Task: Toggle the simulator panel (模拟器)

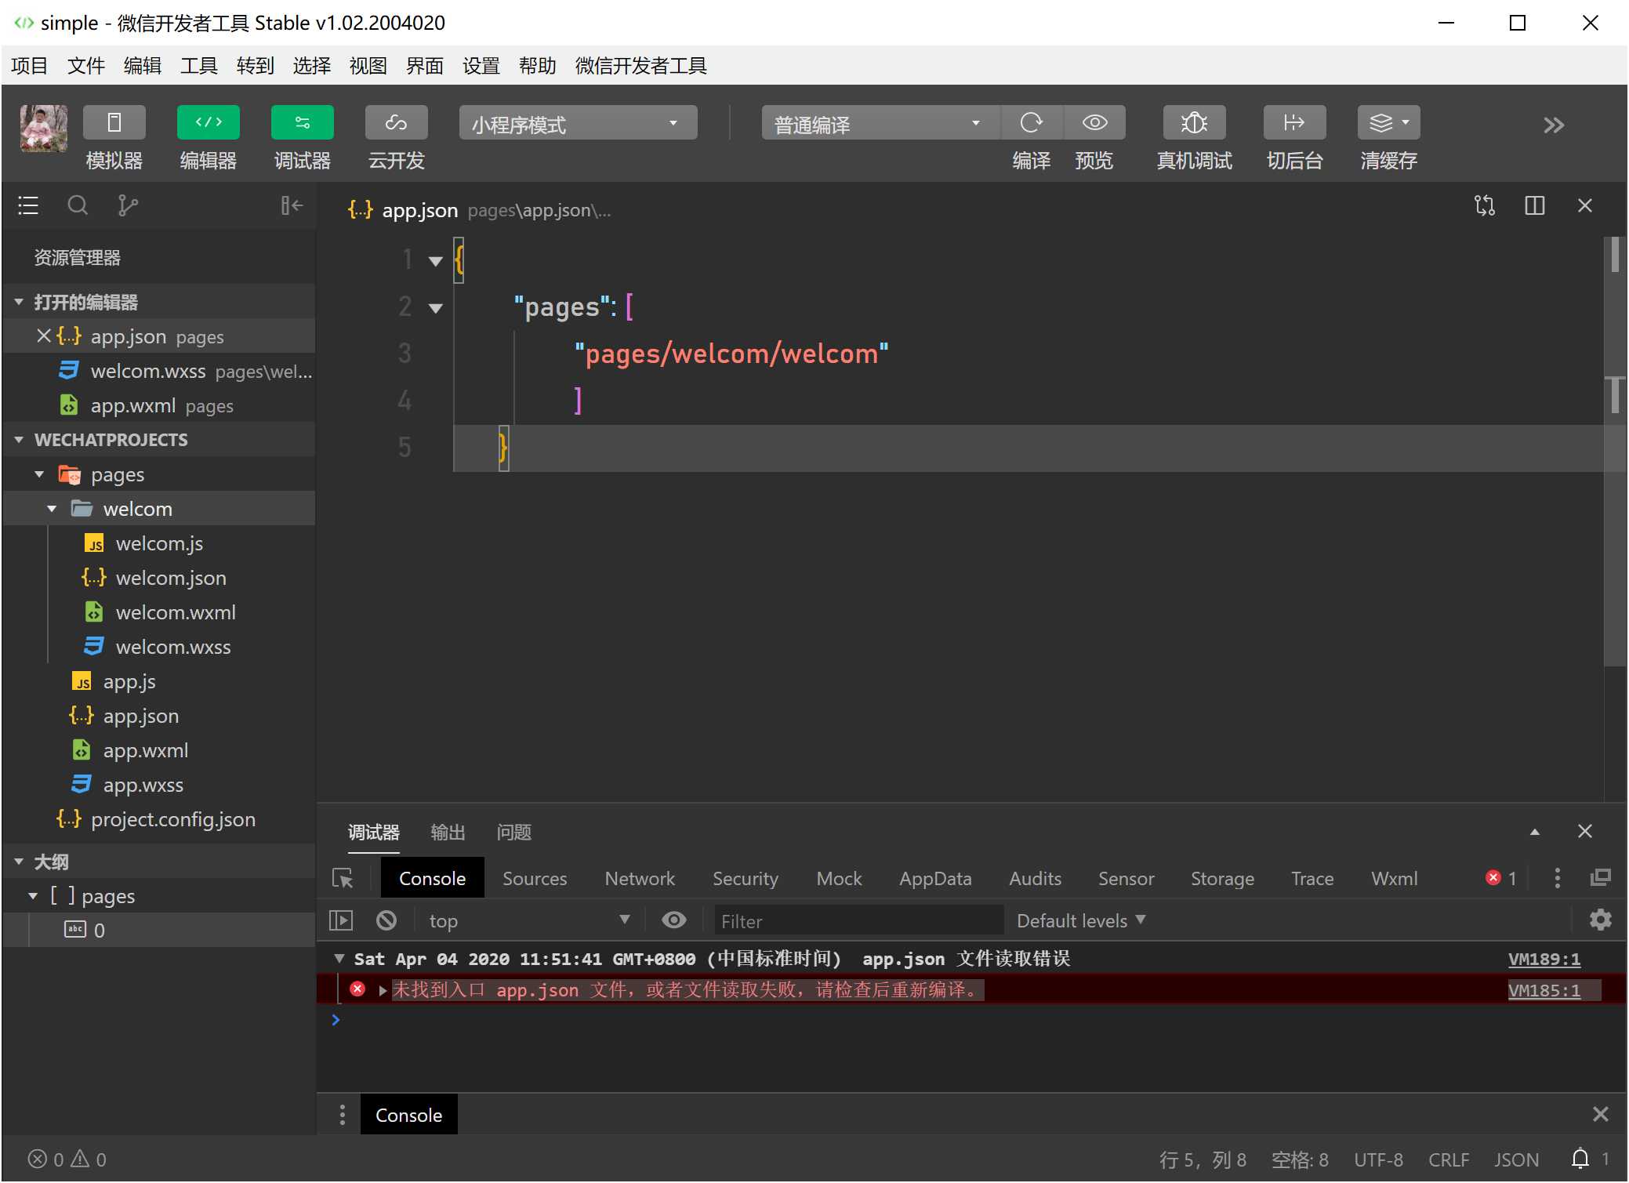Action: pyautogui.click(x=114, y=123)
